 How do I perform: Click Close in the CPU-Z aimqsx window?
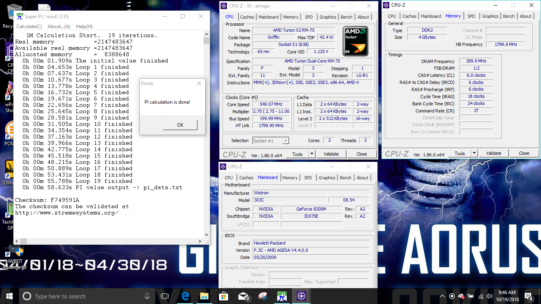pyautogui.click(x=362, y=154)
